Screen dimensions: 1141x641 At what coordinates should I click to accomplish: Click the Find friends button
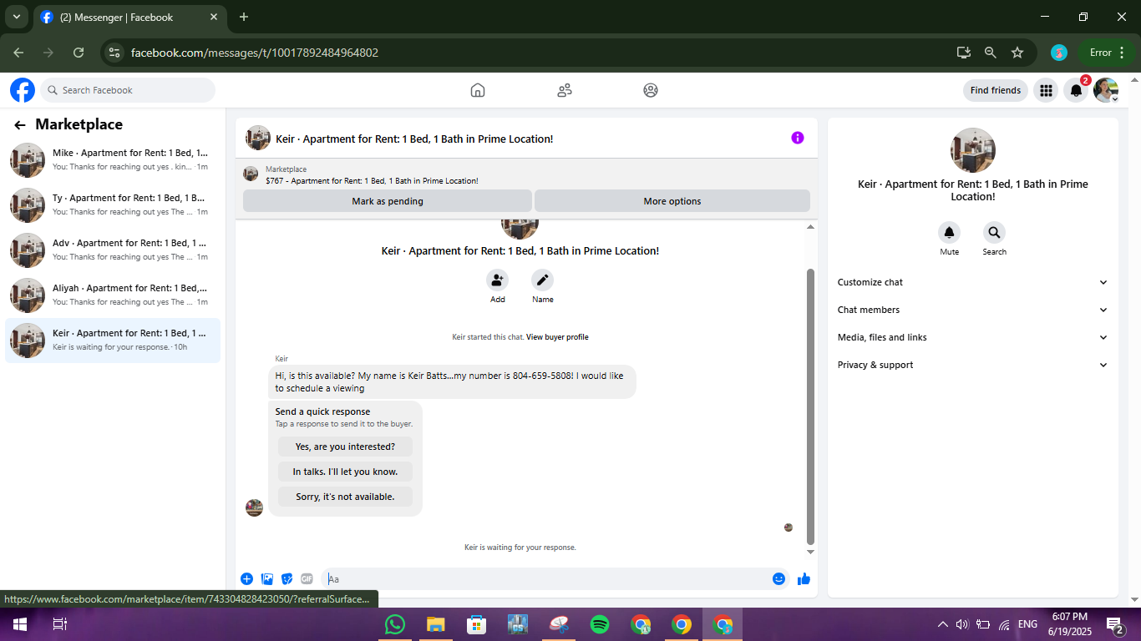[x=996, y=90]
